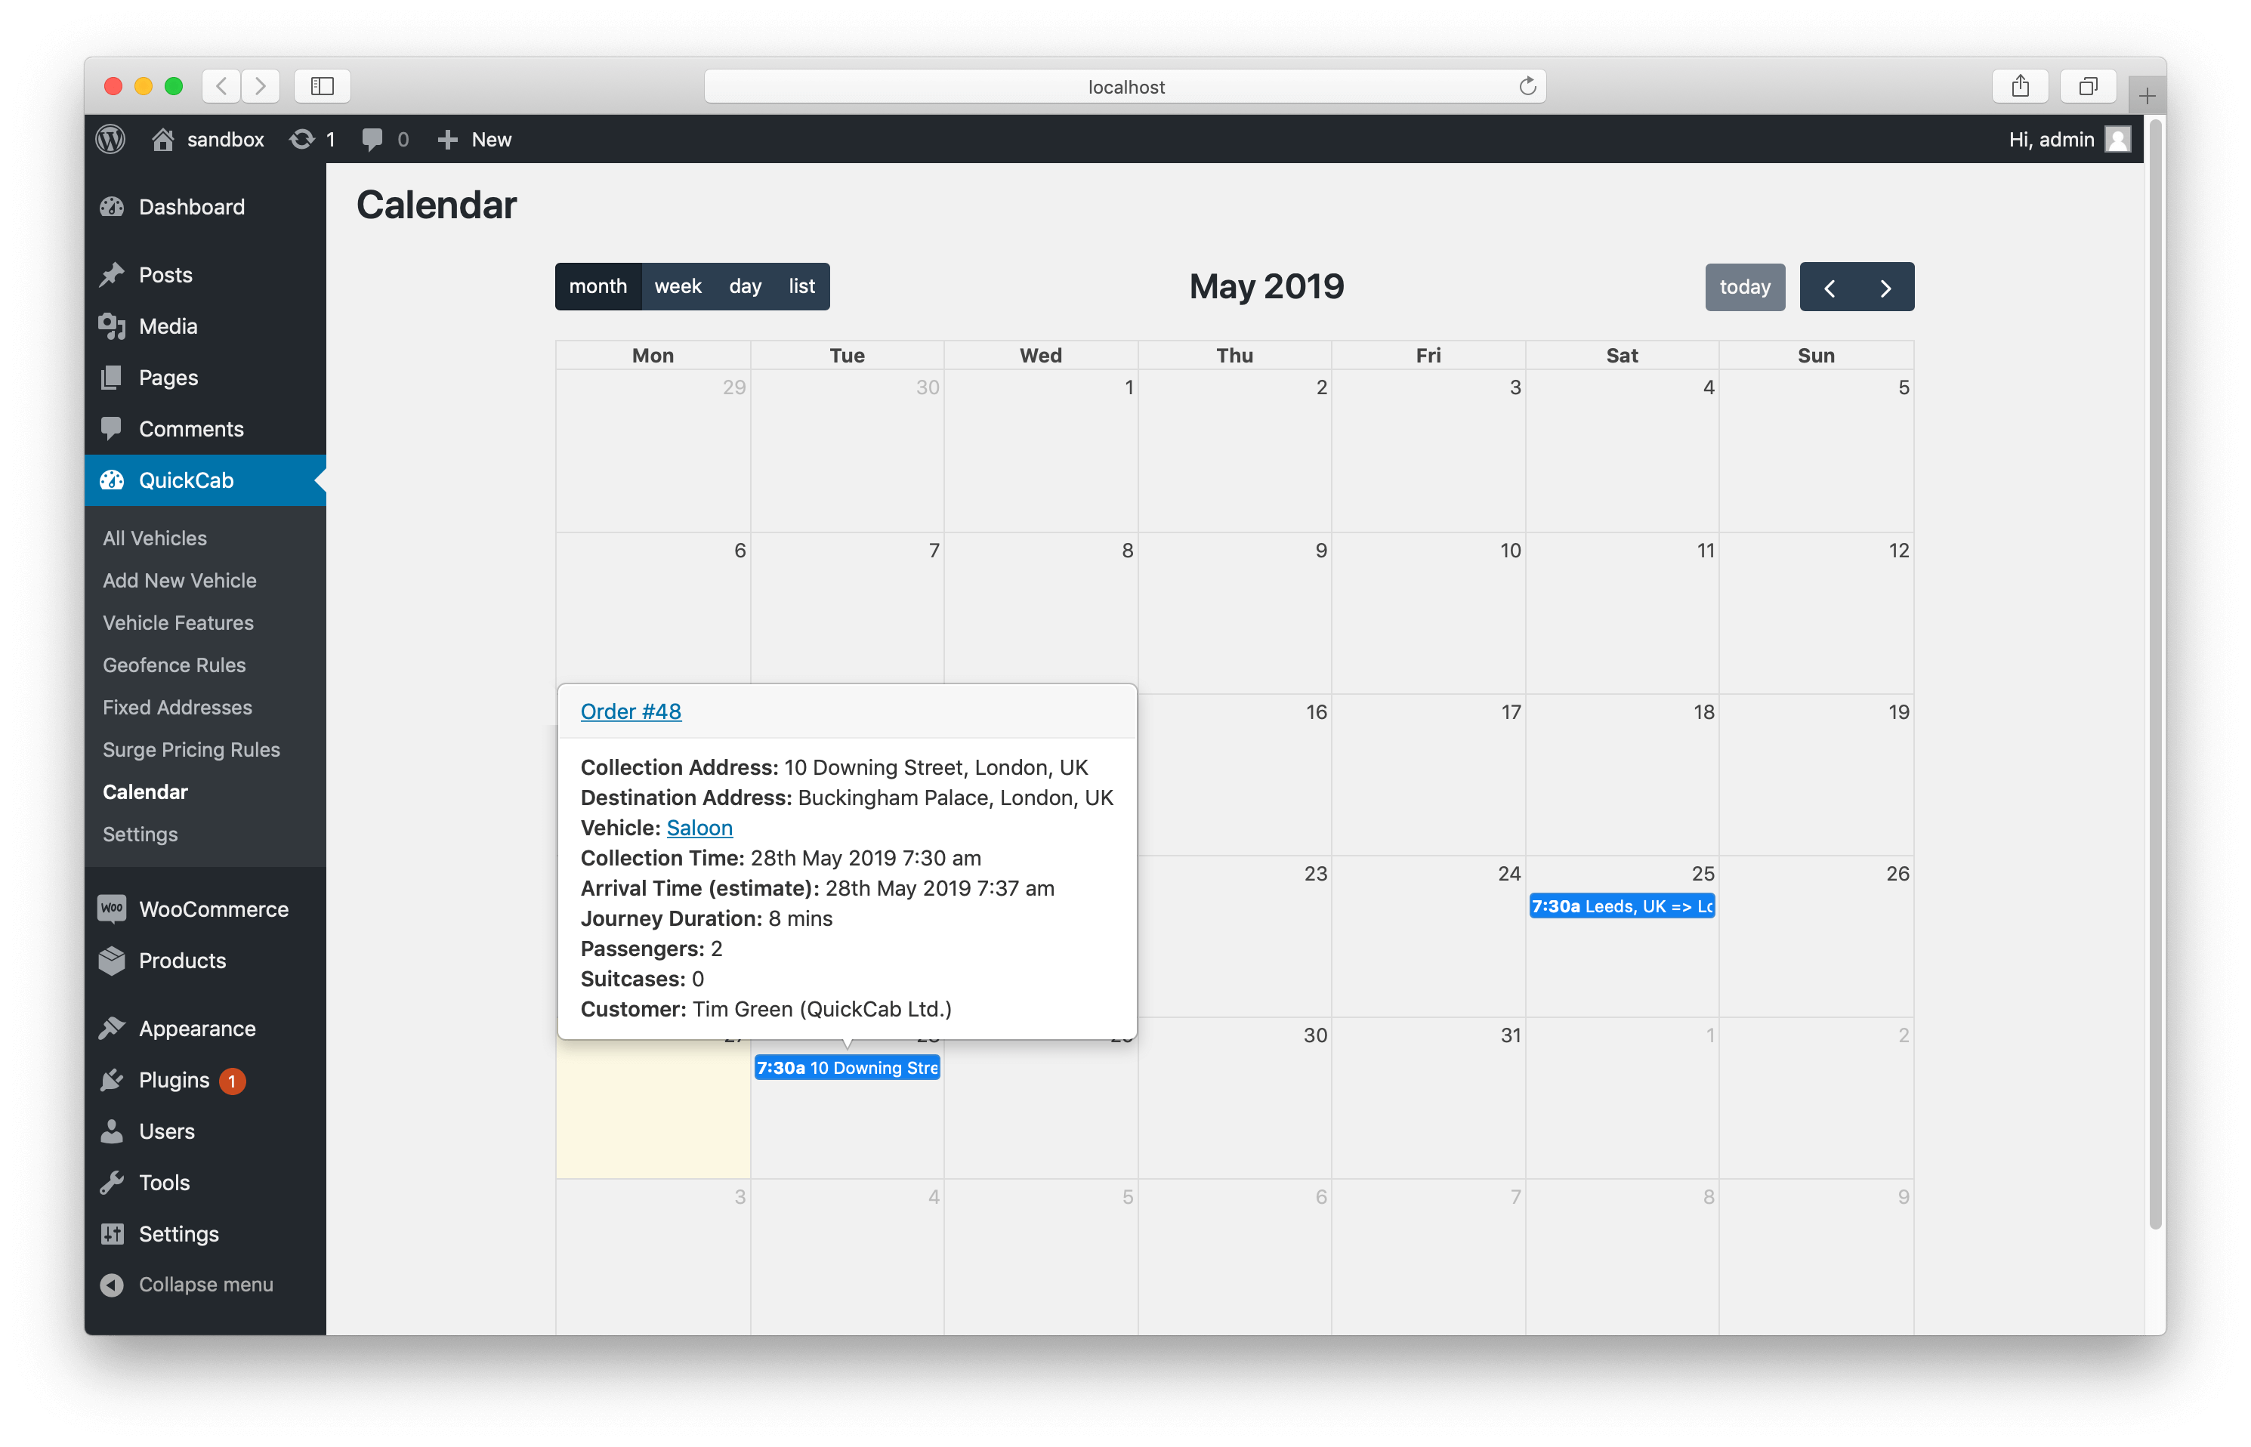Click the May 28 calendar event

tap(847, 1068)
